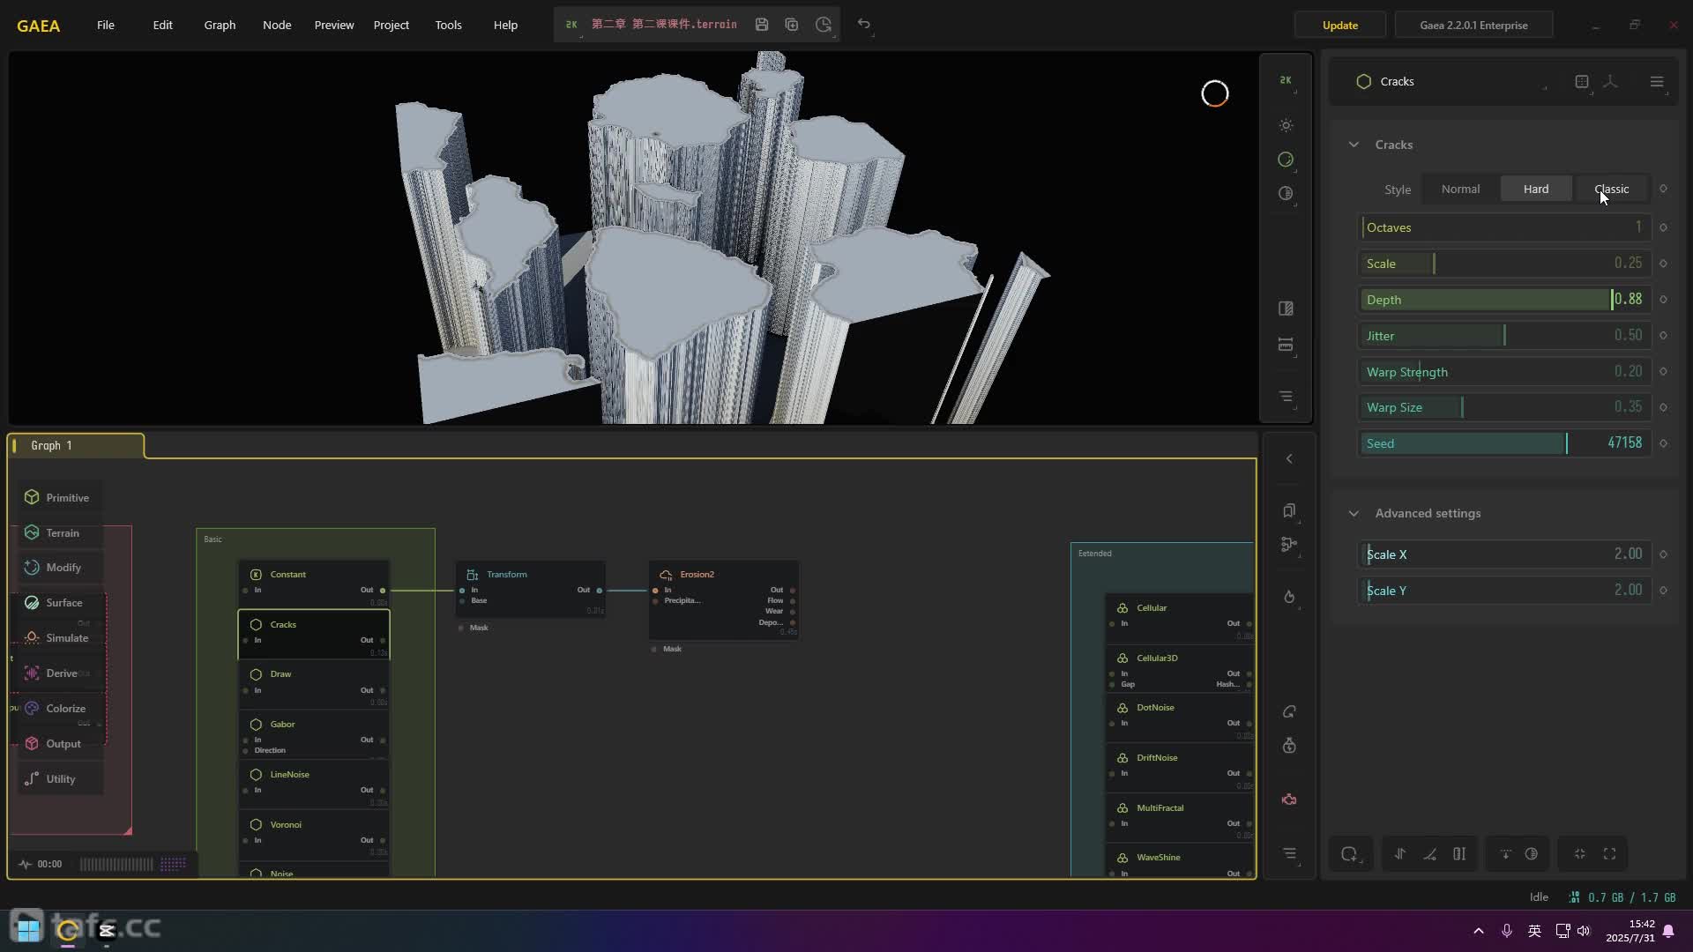Select the Normal style option
The height and width of the screenshot is (952, 1693).
pyautogui.click(x=1460, y=189)
